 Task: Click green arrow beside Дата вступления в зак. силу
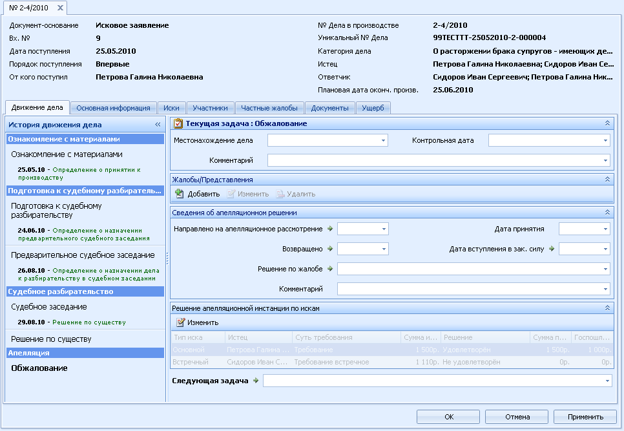[x=552, y=248]
